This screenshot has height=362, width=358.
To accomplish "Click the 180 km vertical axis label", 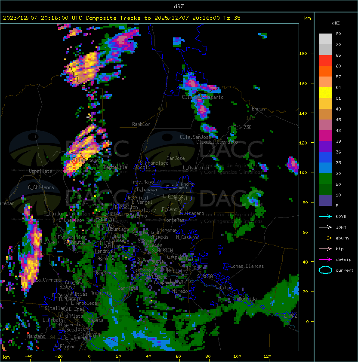I will (303, 54).
